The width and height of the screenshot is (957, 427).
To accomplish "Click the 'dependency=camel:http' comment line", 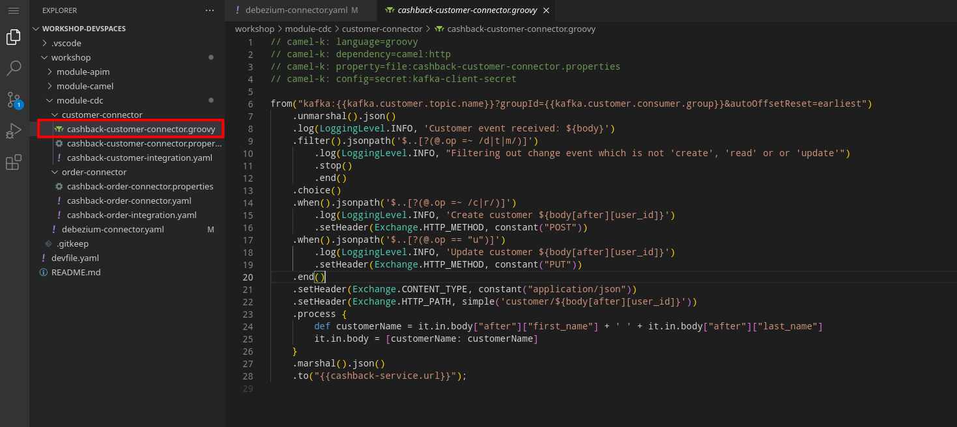I will coord(360,54).
